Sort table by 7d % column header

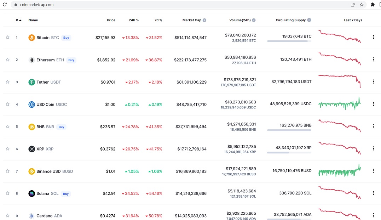pos(158,20)
